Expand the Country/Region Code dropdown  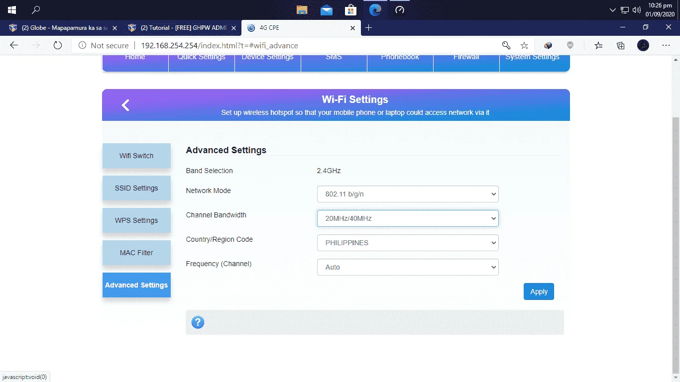(x=408, y=243)
